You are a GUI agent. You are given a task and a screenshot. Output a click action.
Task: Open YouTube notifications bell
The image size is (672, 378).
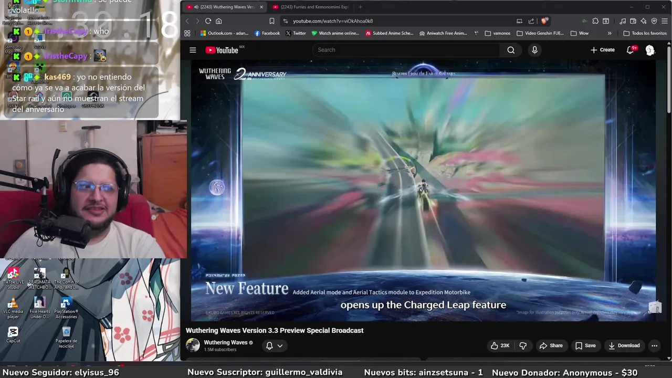click(631, 50)
